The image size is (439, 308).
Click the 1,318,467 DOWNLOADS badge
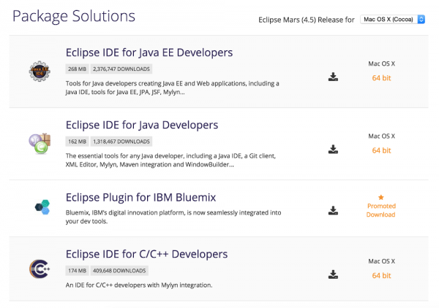[121, 142]
